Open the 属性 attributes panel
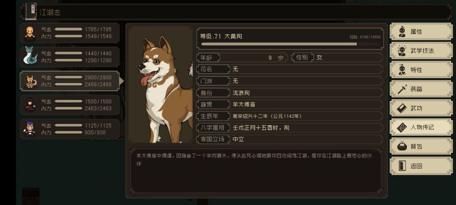 [x=421, y=32]
